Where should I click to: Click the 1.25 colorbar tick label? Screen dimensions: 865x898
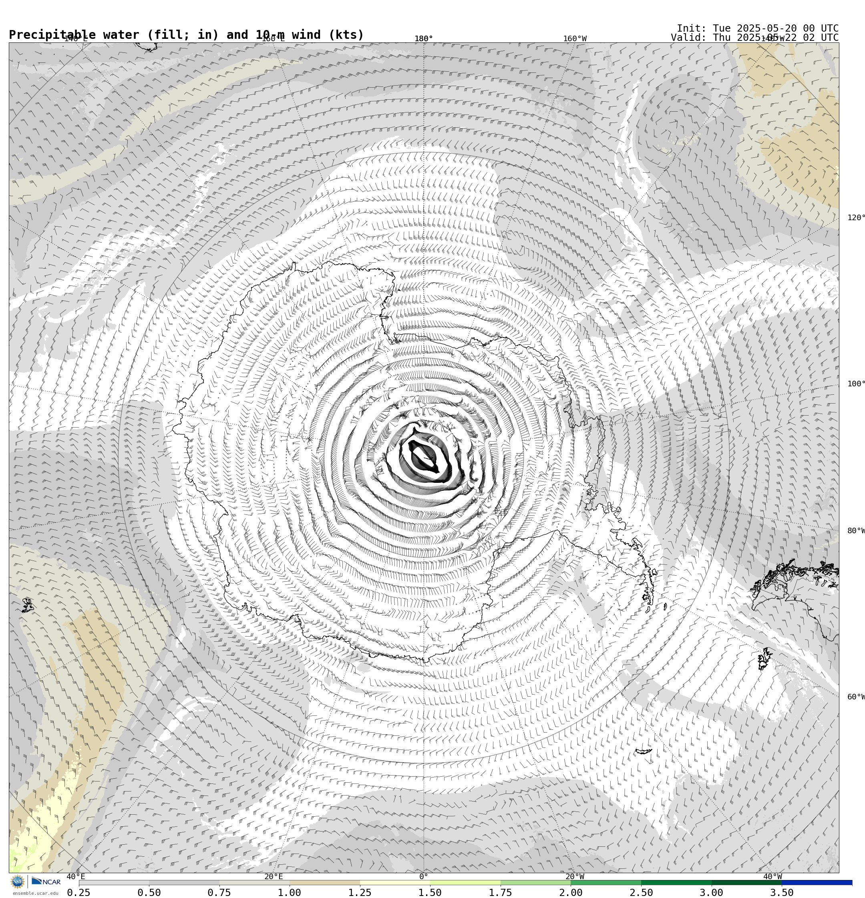(x=360, y=892)
